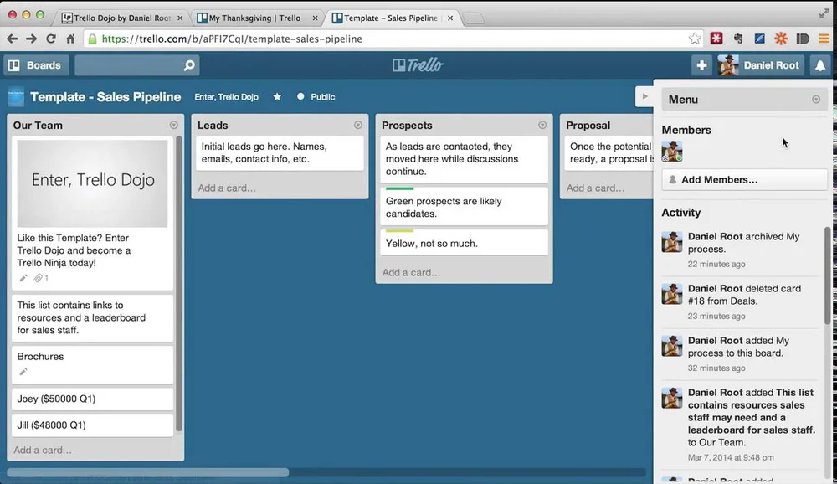The width and height of the screenshot is (837, 484).
Task: Click Add a card in Our Team list
Action: point(43,450)
